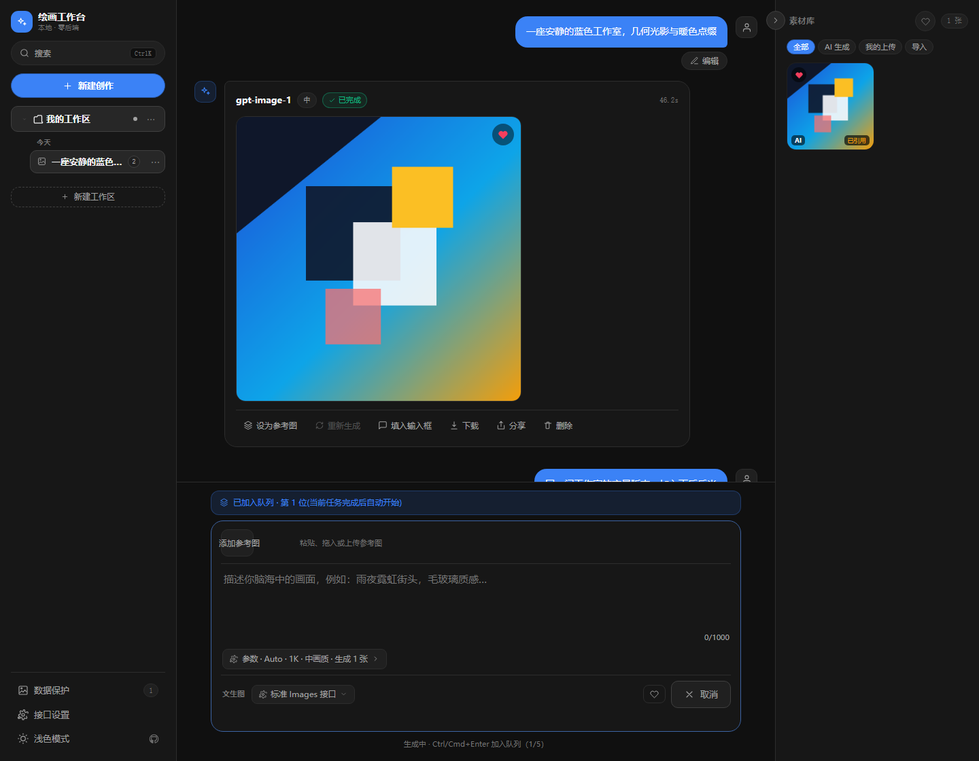Click the queue status banner 已加入队列
This screenshot has width=979, height=761.
(476, 503)
